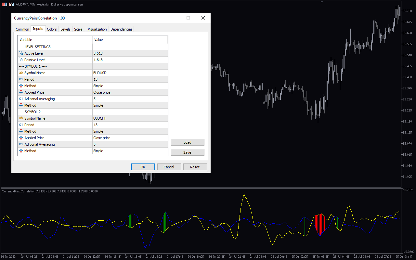Click the Symbol 1 Aditional Averaging integer icon
This screenshot has width=416, height=260.
[x=21, y=99]
